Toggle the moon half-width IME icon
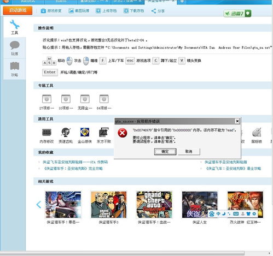This screenshot has width=273, height=256. point(224,214)
